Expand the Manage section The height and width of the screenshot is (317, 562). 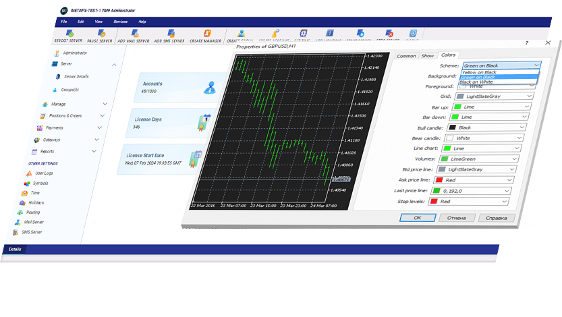tap(105, 104)
